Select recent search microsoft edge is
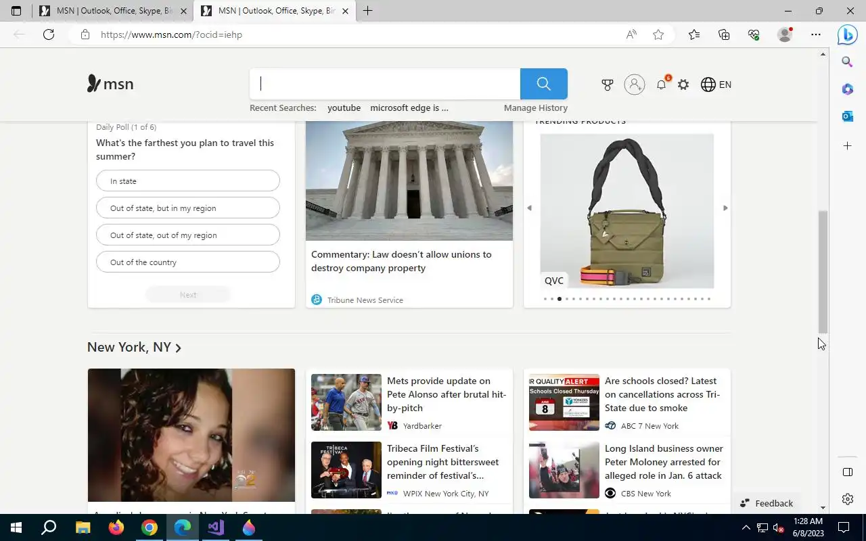Image resolution: width=866 pixels, height=541 pixels. click(x=409, y=108)
